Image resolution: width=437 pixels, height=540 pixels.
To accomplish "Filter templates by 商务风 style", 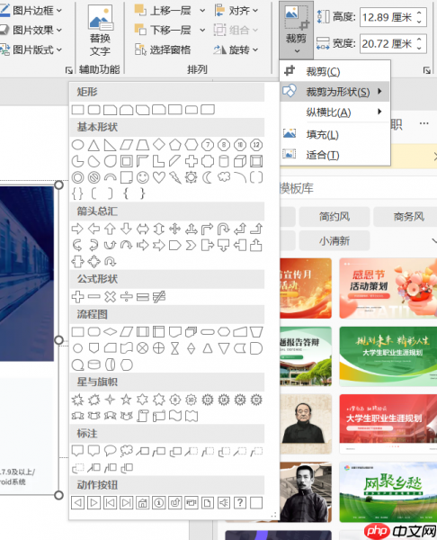I will 406,217.
